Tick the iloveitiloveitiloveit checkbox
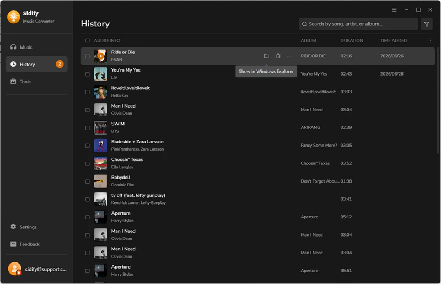The height and width of the screenshot is (284, 441). point(88,92)
